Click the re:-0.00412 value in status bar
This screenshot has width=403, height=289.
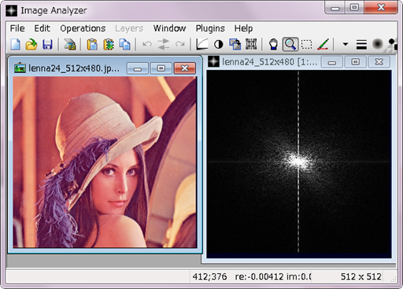(259, 276)
